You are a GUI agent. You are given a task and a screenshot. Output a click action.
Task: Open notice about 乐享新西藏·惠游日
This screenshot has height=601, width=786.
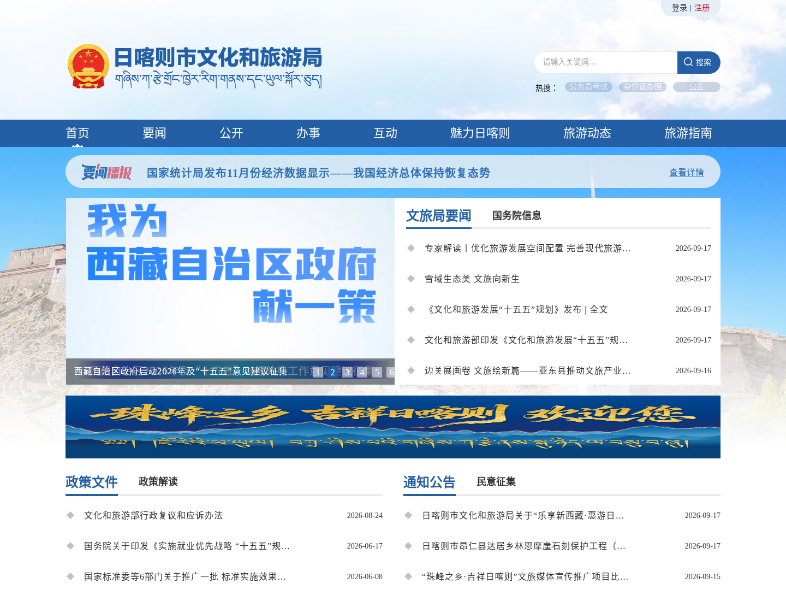tap(523, 515)
